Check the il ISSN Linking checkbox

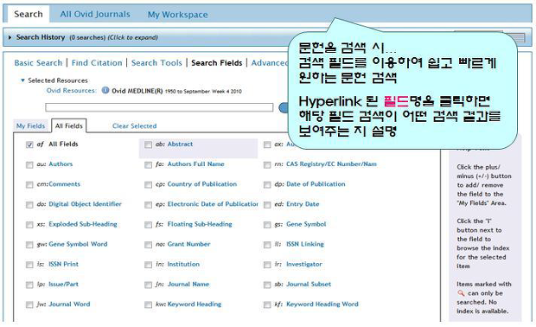(267, 245)
